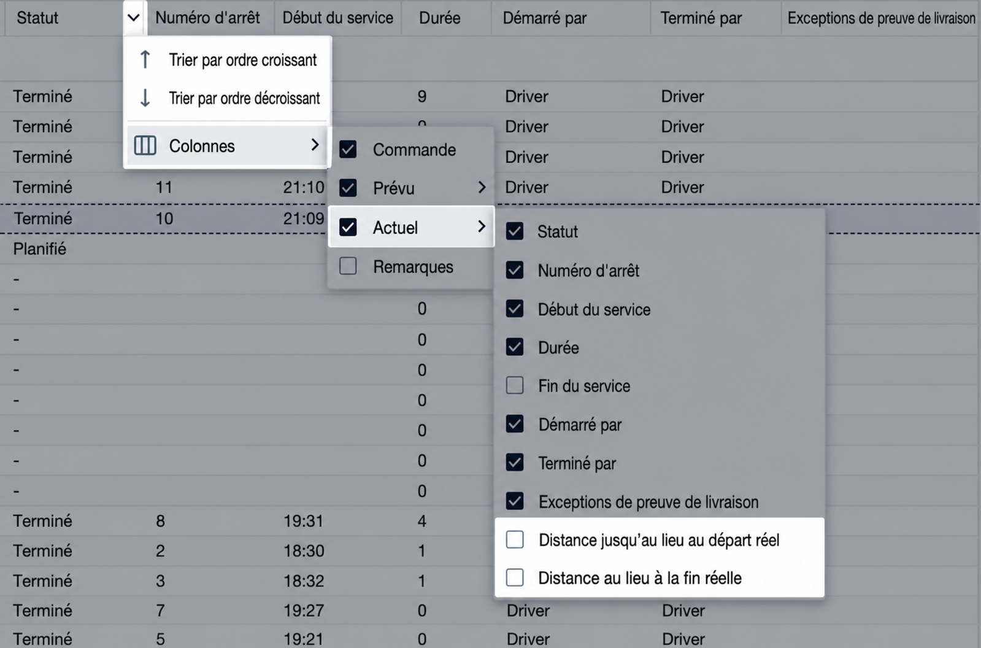Screen dimensions: 981x648
Task: Uncheck Exceptions de preuve de livraison checkbox
Action: coord(515,501)
